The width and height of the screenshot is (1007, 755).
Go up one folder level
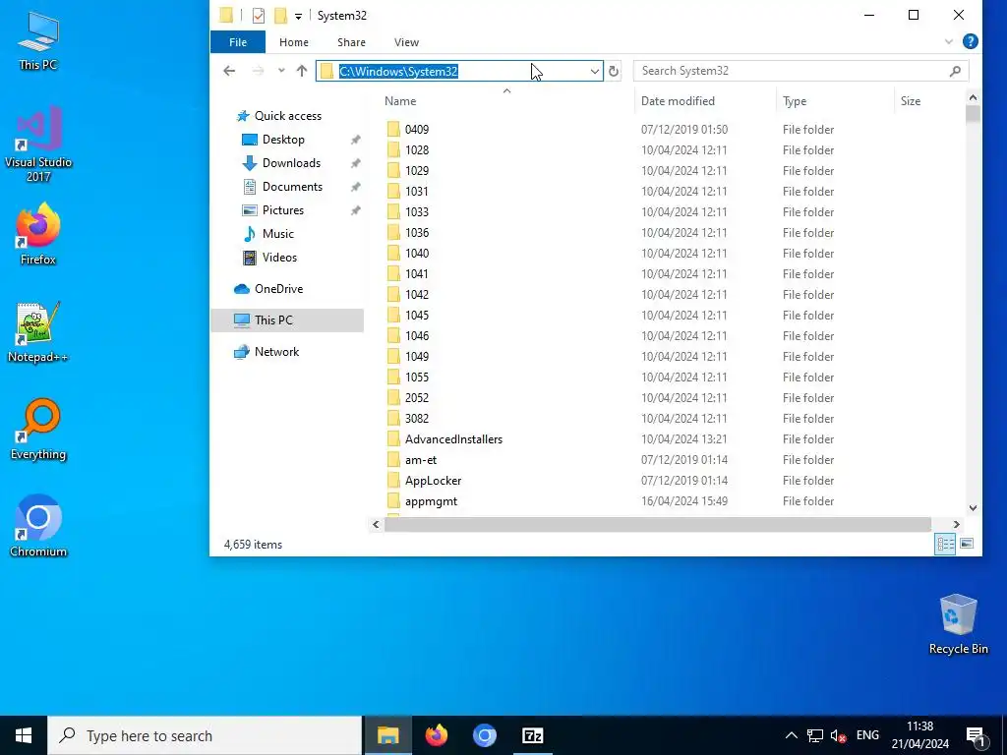coord(302,71)
